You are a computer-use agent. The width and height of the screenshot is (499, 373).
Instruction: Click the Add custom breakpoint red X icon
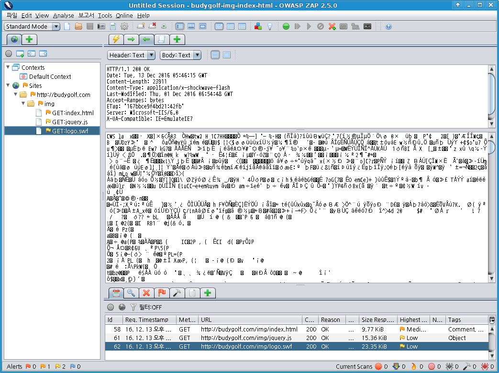click(332, 26)
